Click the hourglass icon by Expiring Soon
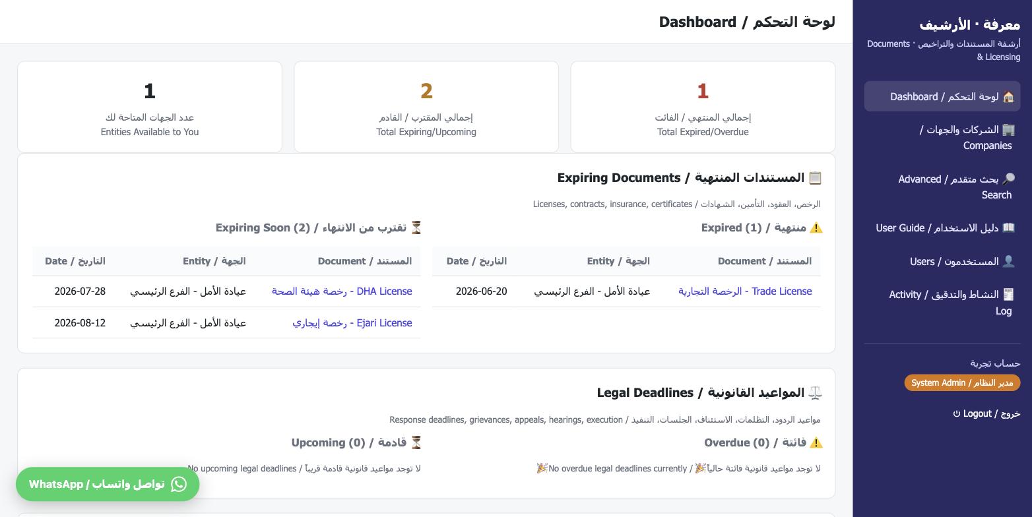Screen dimensions: 1032x517 coord(416,228)
